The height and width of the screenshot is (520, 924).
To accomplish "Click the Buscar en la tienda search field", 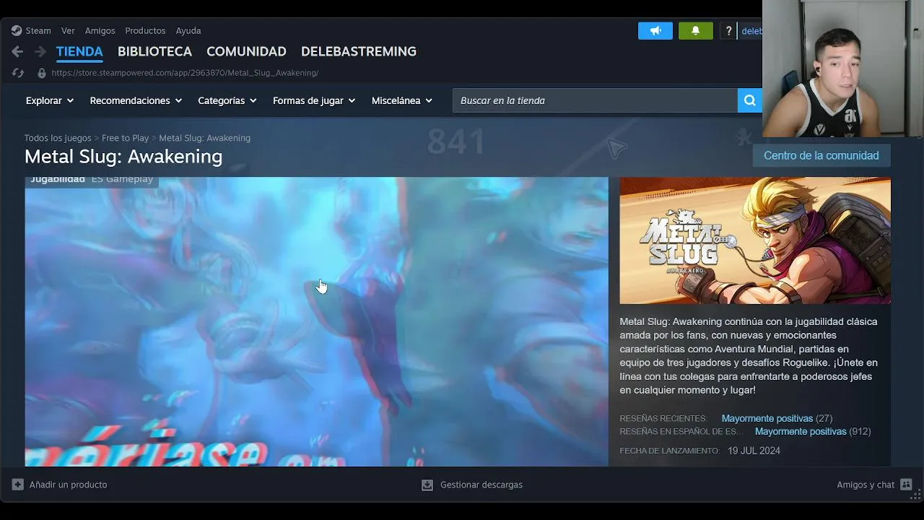I will click(595, 100).
